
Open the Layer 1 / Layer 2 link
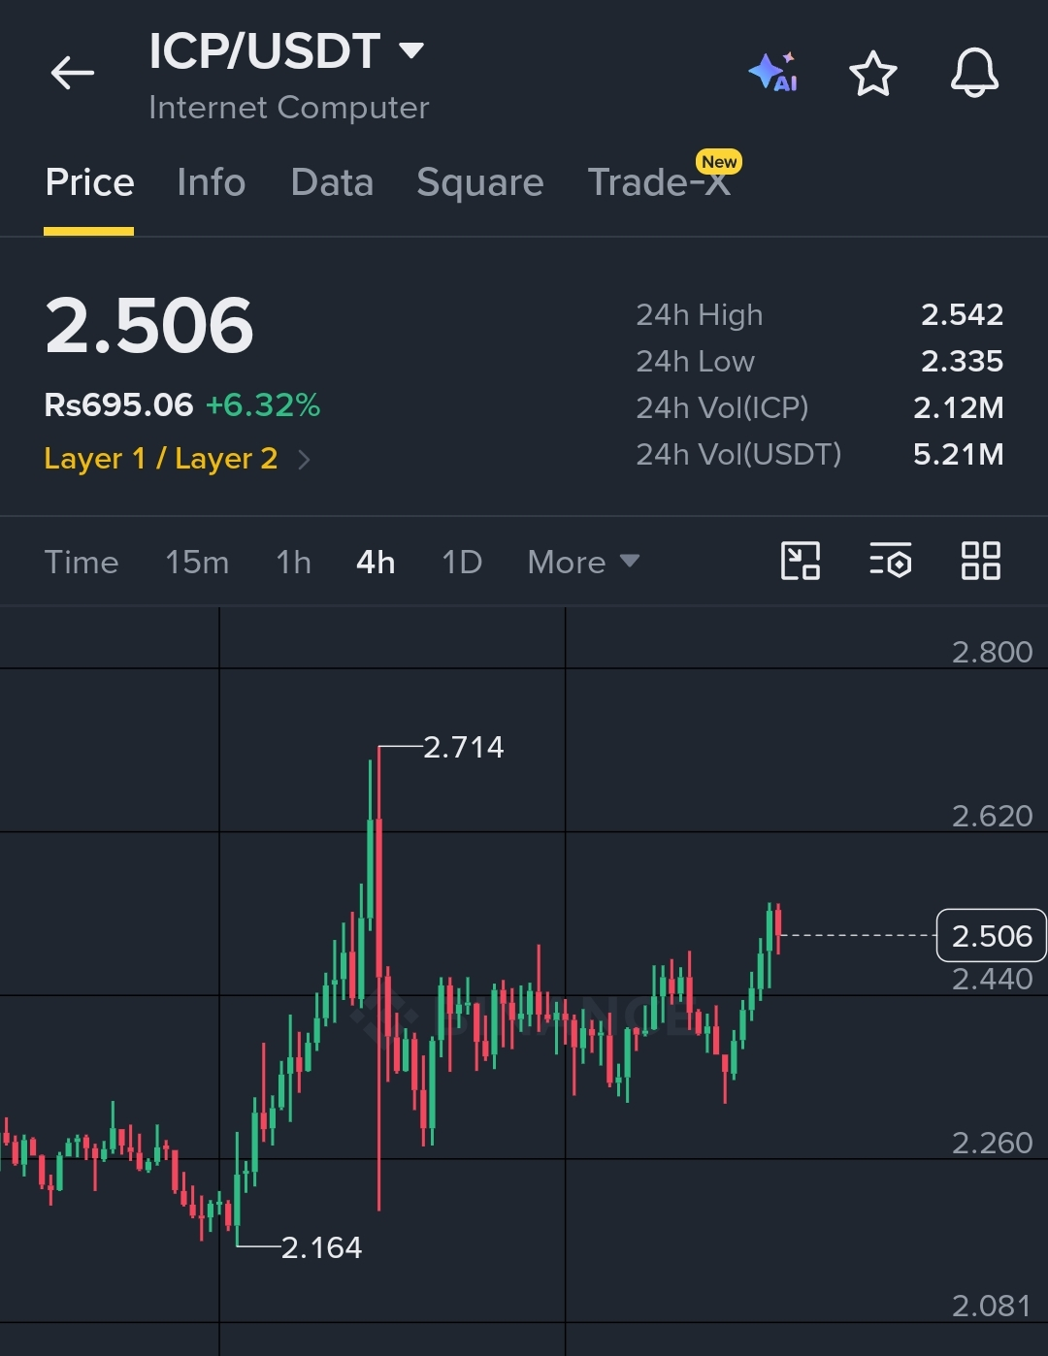(x=161, y=459)
